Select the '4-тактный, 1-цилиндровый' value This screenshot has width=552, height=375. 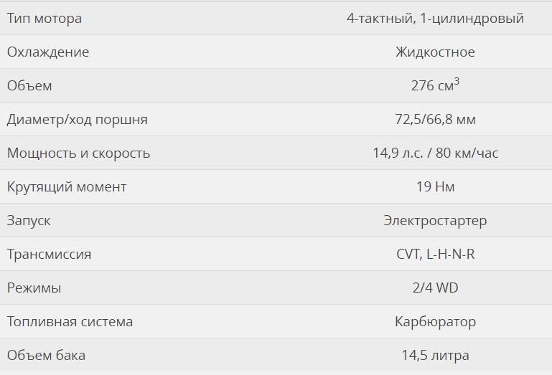(x=435, y=19)
